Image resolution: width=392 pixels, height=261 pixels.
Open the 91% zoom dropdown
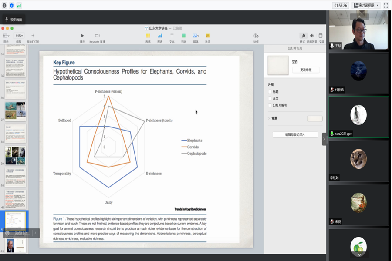(19, 36)
